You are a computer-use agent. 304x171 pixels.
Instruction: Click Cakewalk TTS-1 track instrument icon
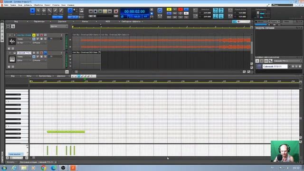[x=12, y=59]
